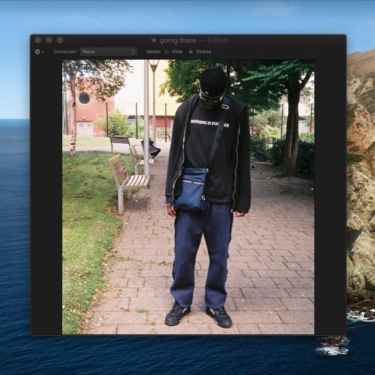Click the document proxy icon in title bar
This screenshot has height=375, width=375.
(154, 40)
